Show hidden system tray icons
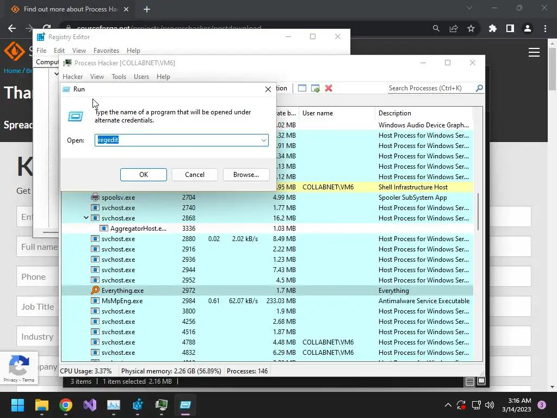Image resolution: width=557 pixels, height=418 pixels. pos(448,405)
